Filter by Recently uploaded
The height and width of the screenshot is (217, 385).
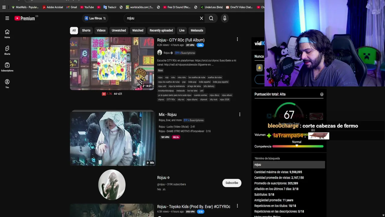pos(161,30)
